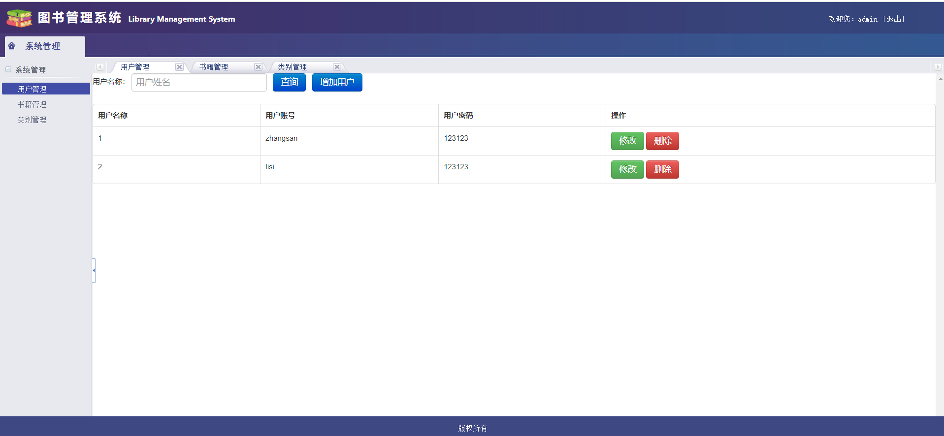Click the 增加用户 button

(x=337, y=82)
